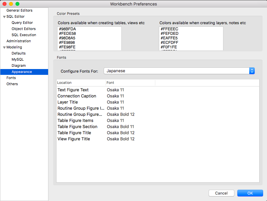Select color #FEFDED in the layer colors list
The image size is (267, 201).
click(169, 34)
